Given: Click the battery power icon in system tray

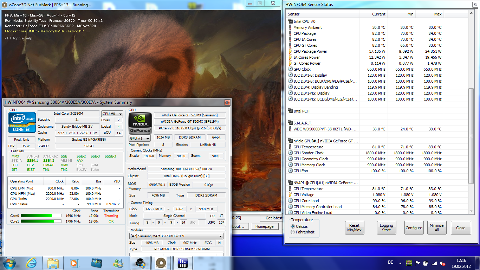Looking at the screenshot, I should click(426, 263).
